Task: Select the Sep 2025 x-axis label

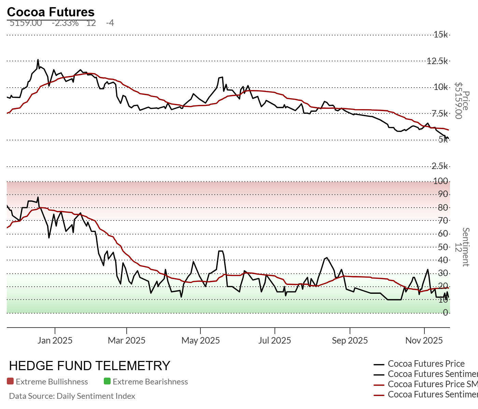Action: pyautogui.click(x=350, y=340)
